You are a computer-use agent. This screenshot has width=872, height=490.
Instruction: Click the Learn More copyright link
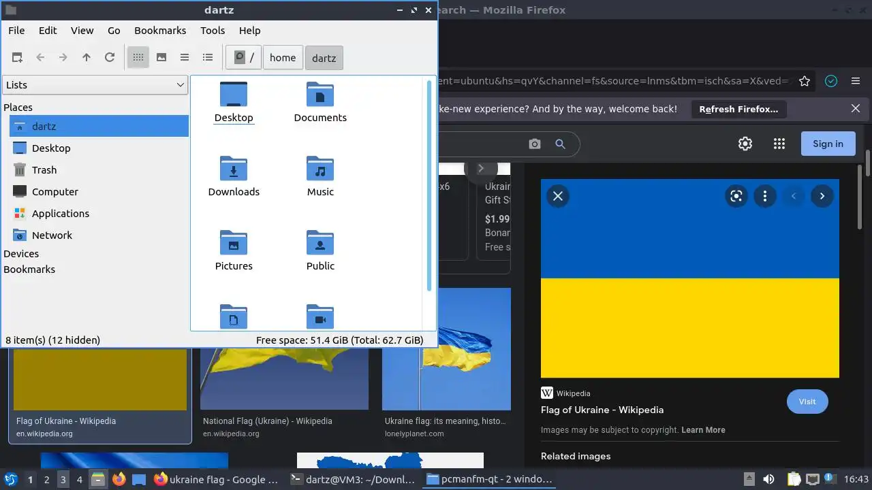703,430
